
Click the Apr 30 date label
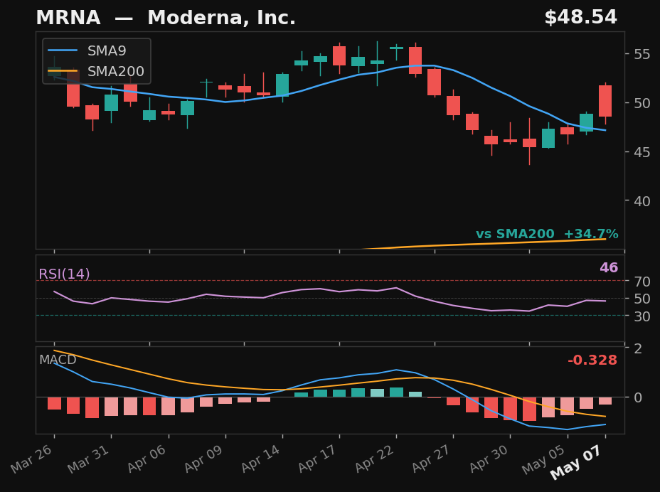[489, 459]
